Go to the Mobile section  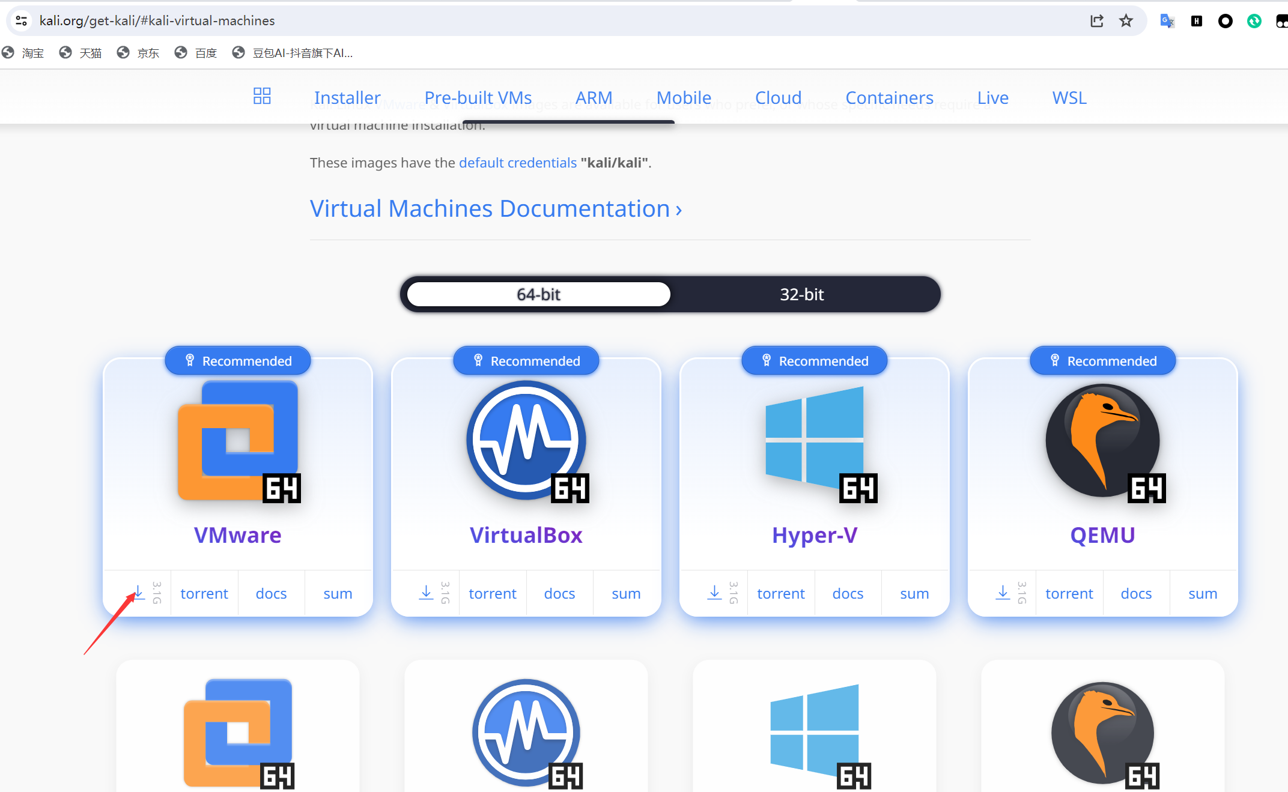click(684, 97)
